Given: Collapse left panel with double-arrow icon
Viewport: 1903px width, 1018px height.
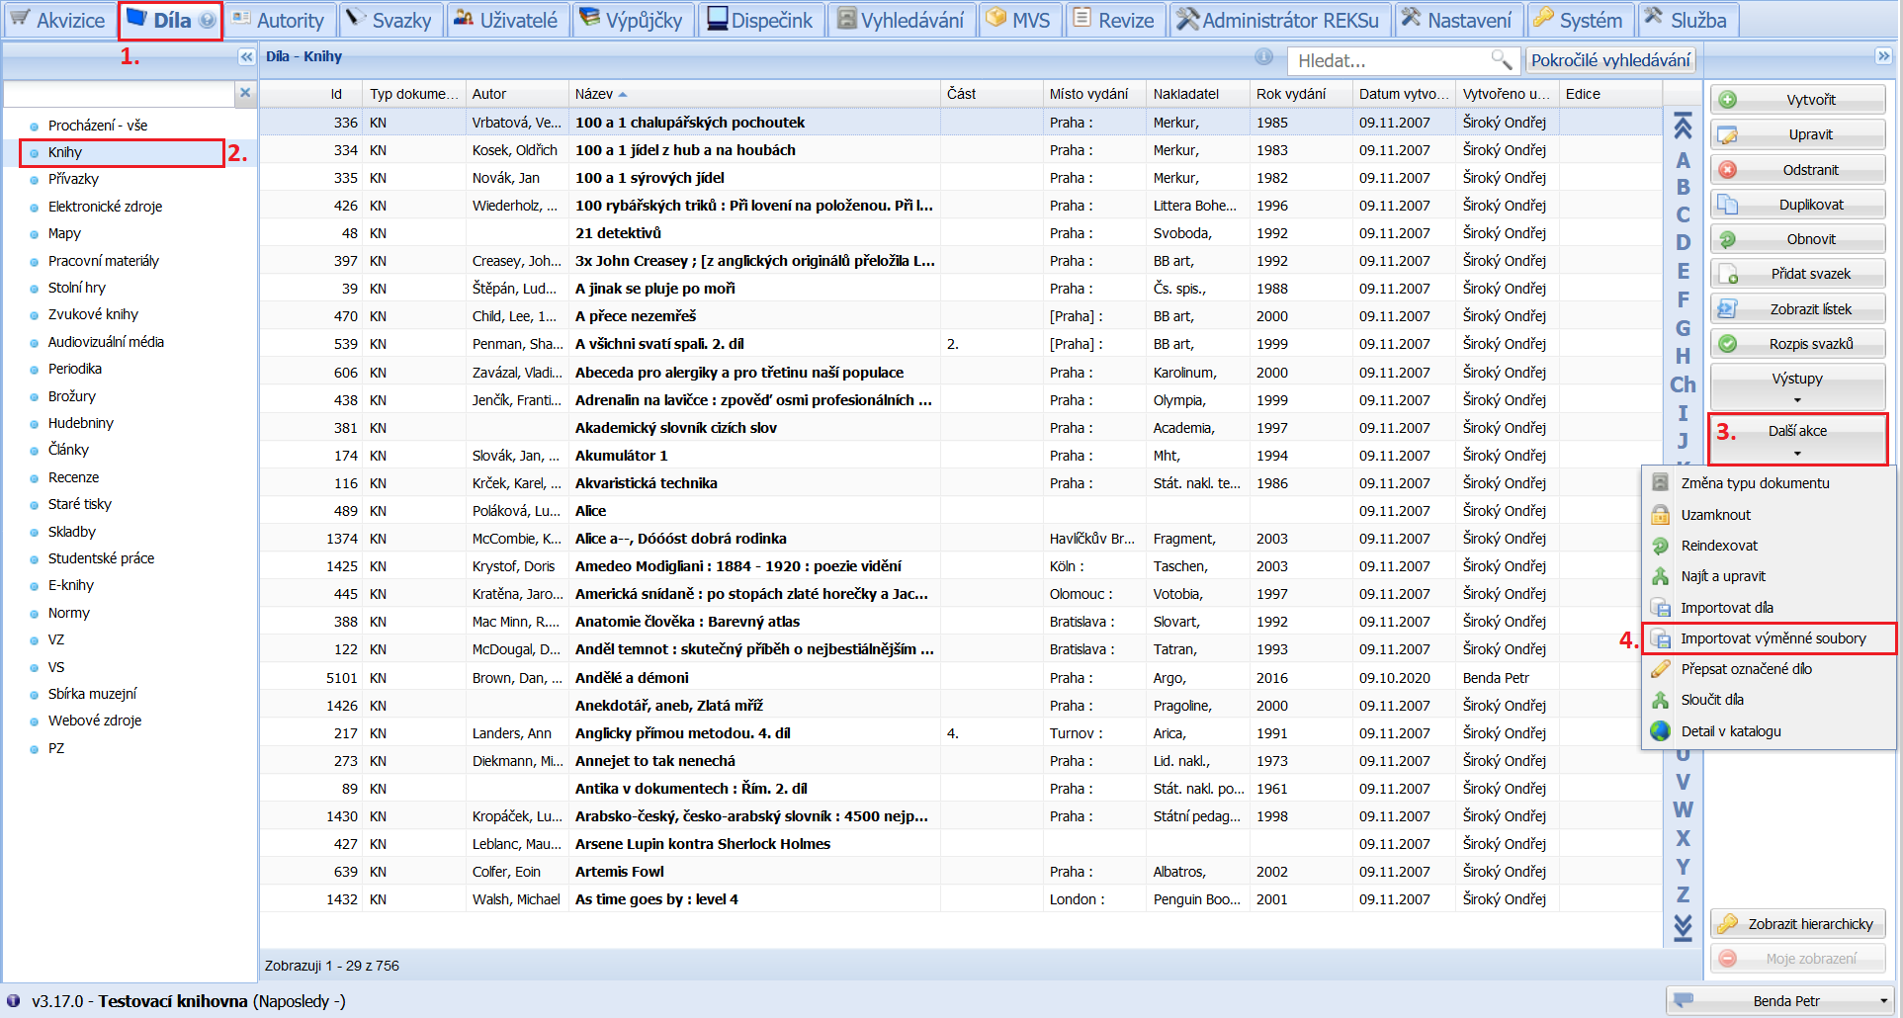Looking at the screenshot, I should [246, 57].
